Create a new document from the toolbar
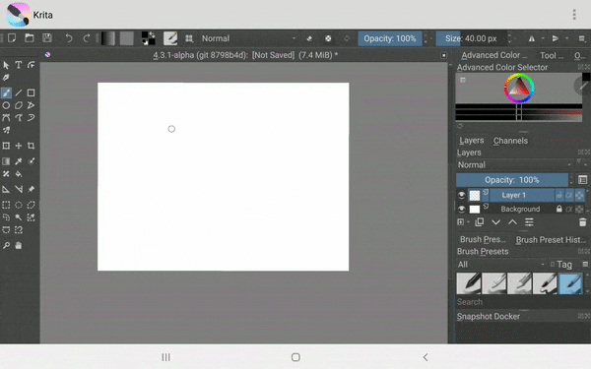591x369 pixels. pos(12,38)
